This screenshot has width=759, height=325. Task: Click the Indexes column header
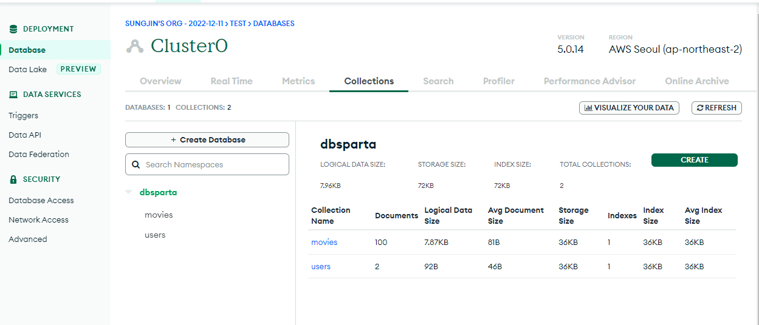tap(622, 215)
